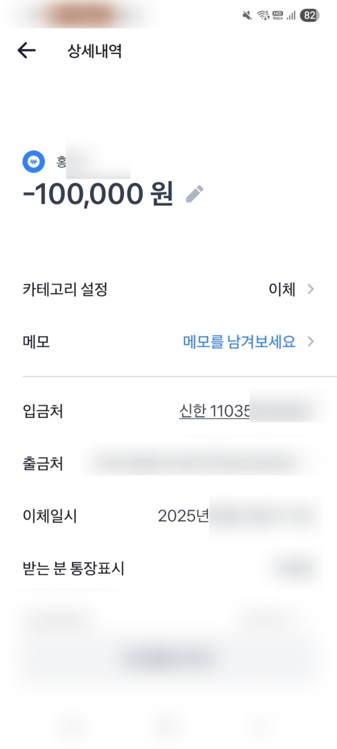Viewport: 337px width, 749px height.
Task: Tap the back arrow icon
Action: [27, 51]
